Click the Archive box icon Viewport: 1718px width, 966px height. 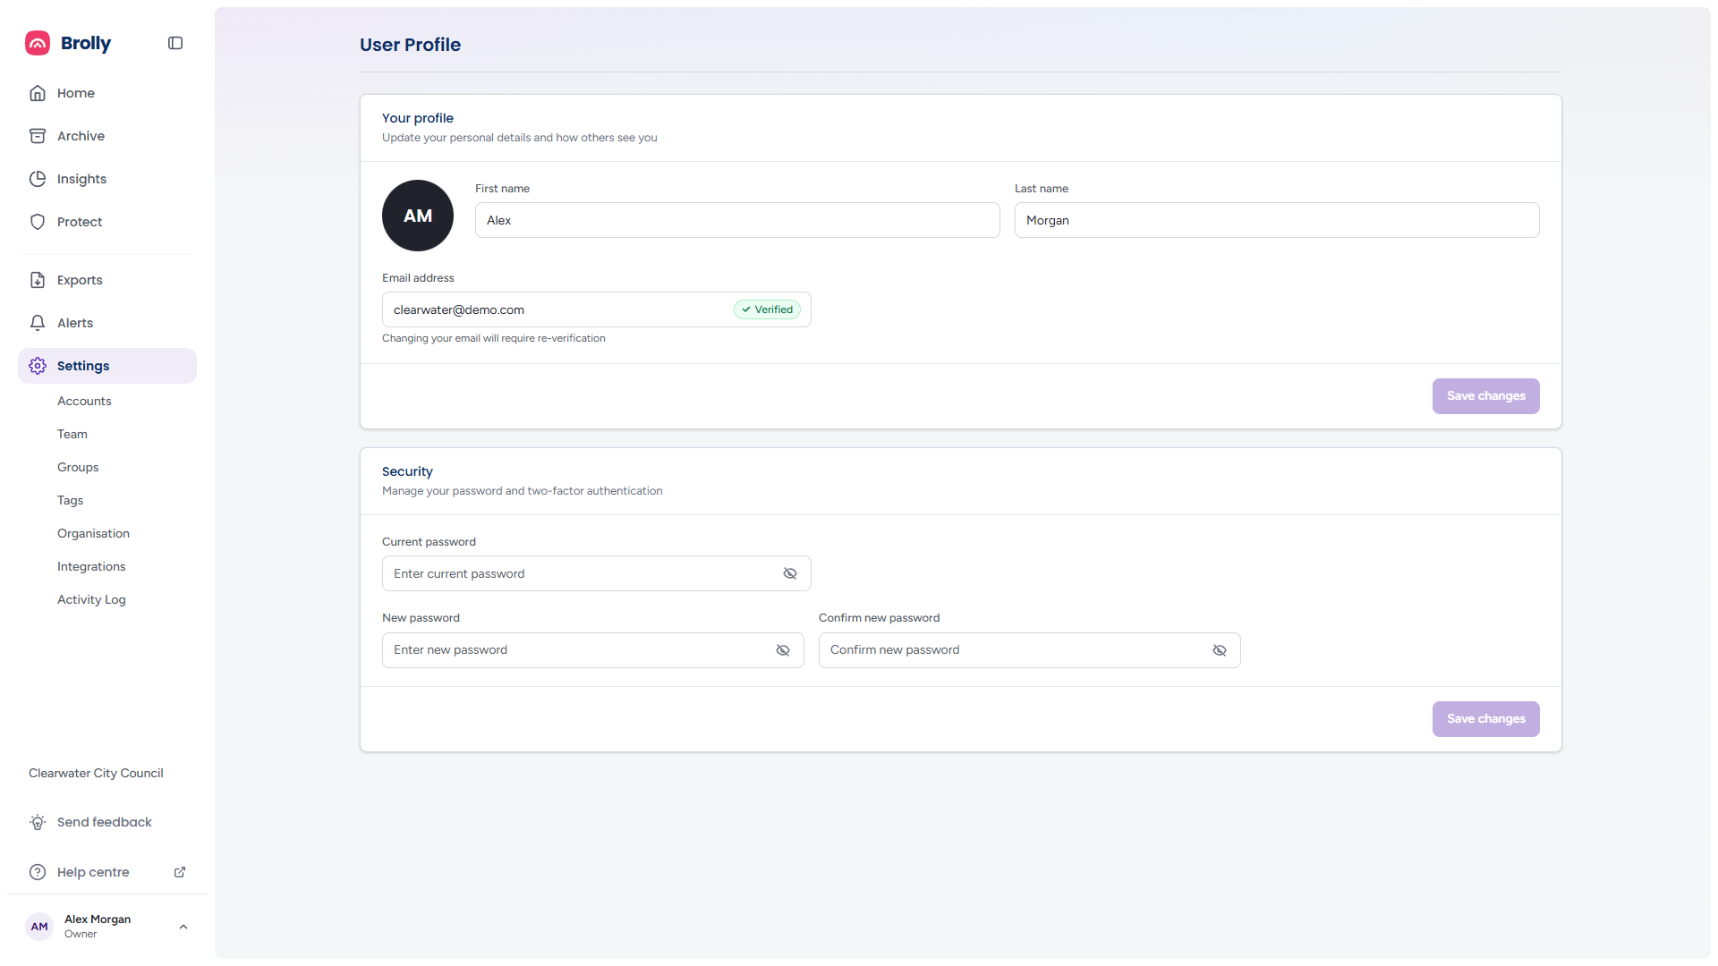coord(38,136)
